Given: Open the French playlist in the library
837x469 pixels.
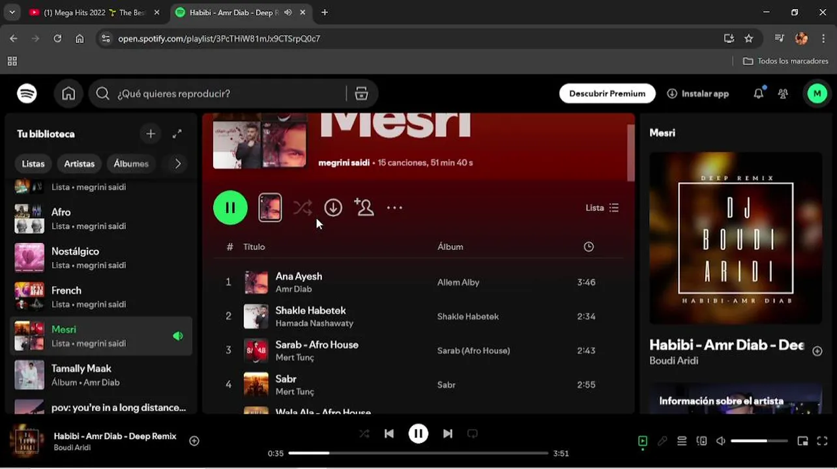Looking at the screenshot, I should click(x=101, y=297).
